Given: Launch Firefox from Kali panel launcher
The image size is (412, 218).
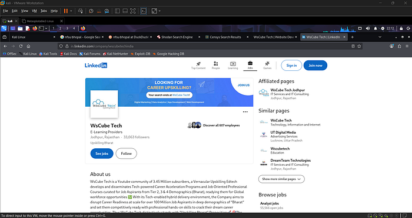Looking at the screenshot, I should (x=35, y=28).
